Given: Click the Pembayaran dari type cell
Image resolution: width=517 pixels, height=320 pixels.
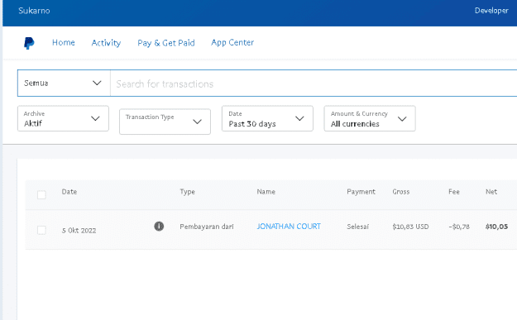Looking at the screenshot, I should point(207,227).
